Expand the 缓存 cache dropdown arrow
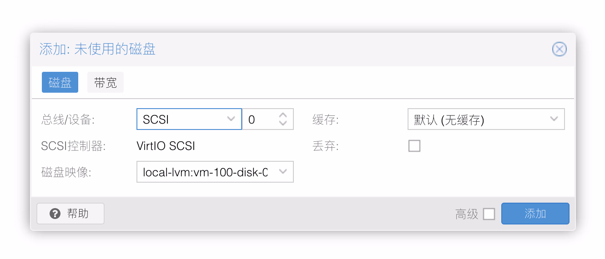The width and height of the screenshot is (605, 259). [554, 119]
